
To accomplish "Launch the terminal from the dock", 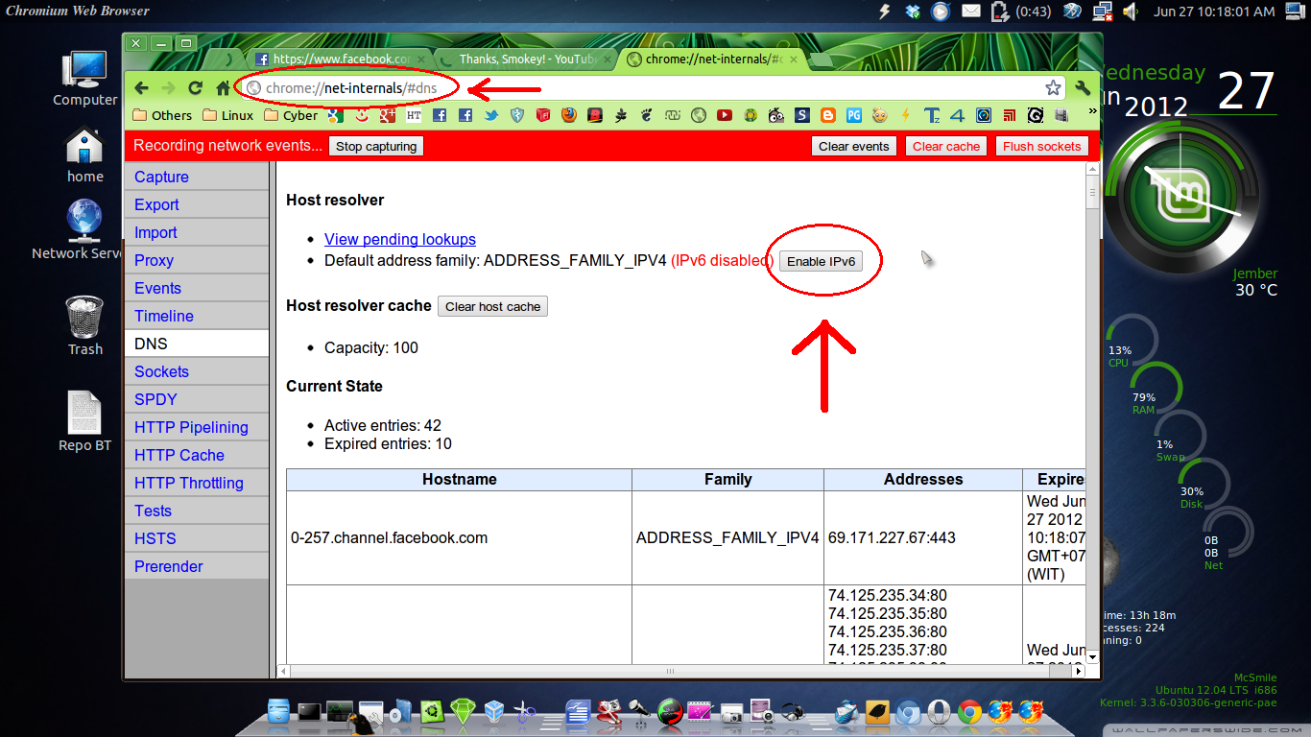I will coord(309,712).
